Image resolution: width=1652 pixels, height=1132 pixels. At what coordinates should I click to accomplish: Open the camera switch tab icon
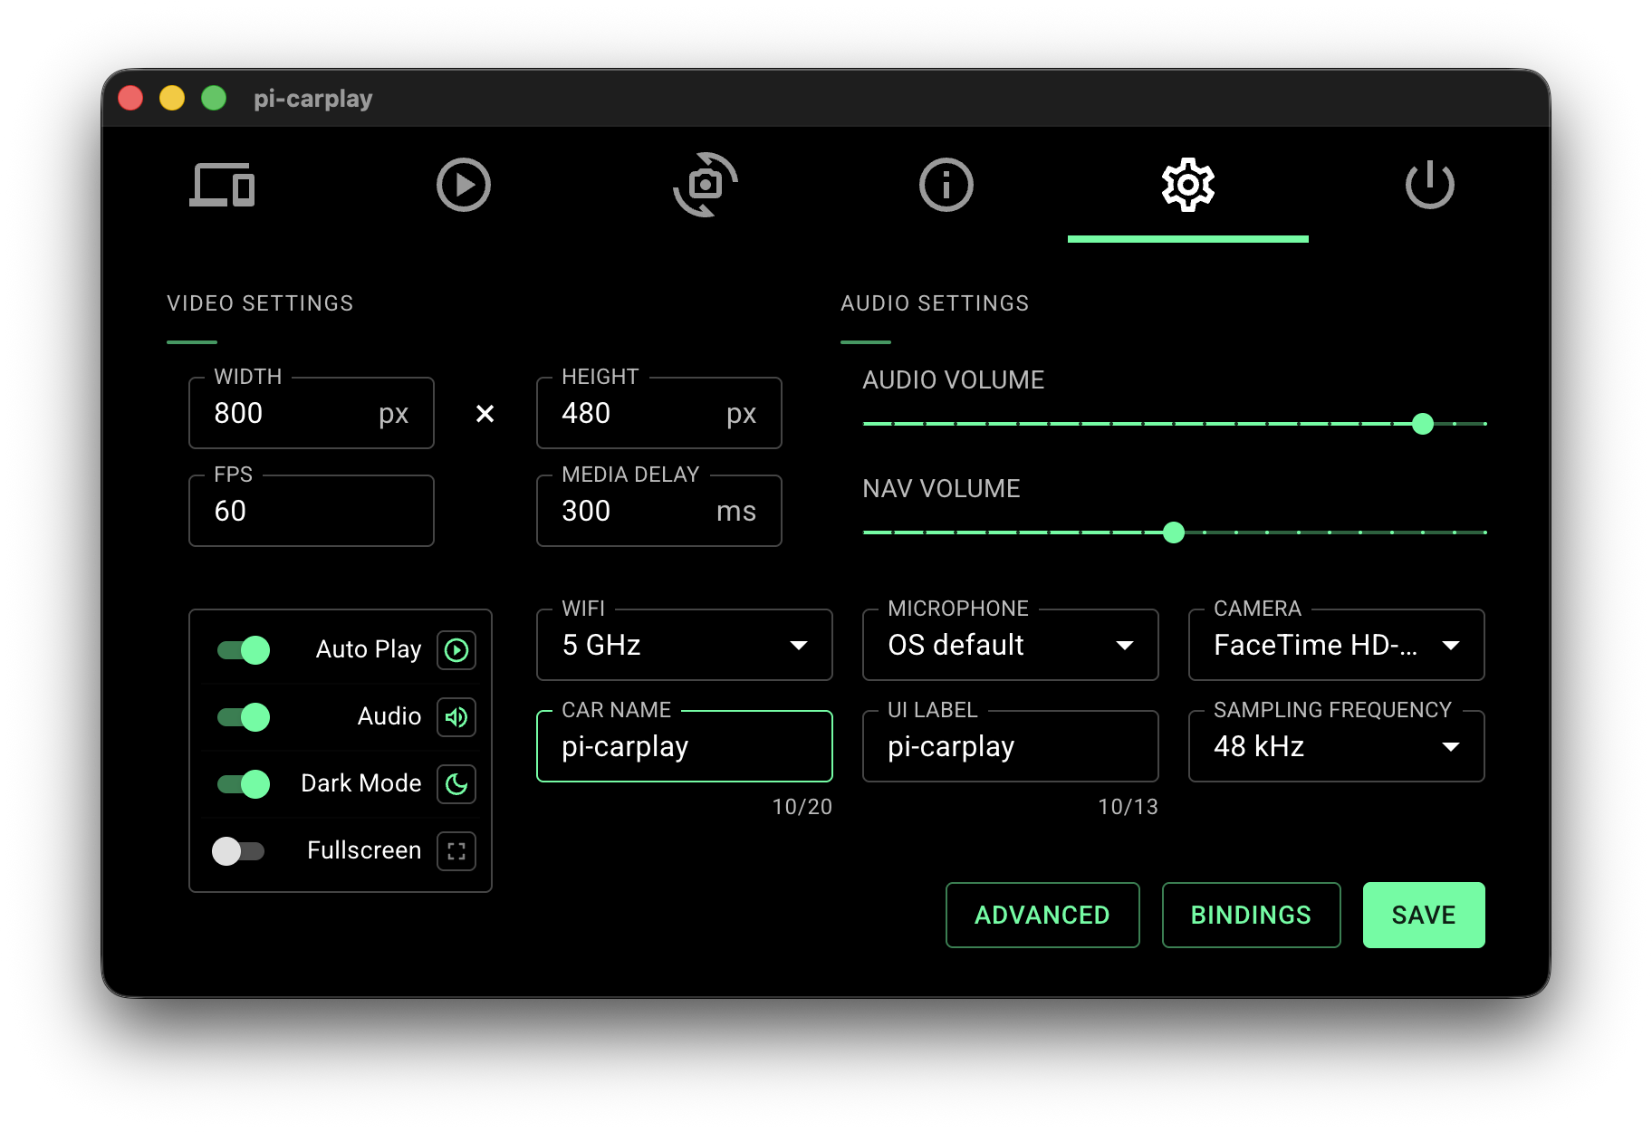[x=705, y=186]
